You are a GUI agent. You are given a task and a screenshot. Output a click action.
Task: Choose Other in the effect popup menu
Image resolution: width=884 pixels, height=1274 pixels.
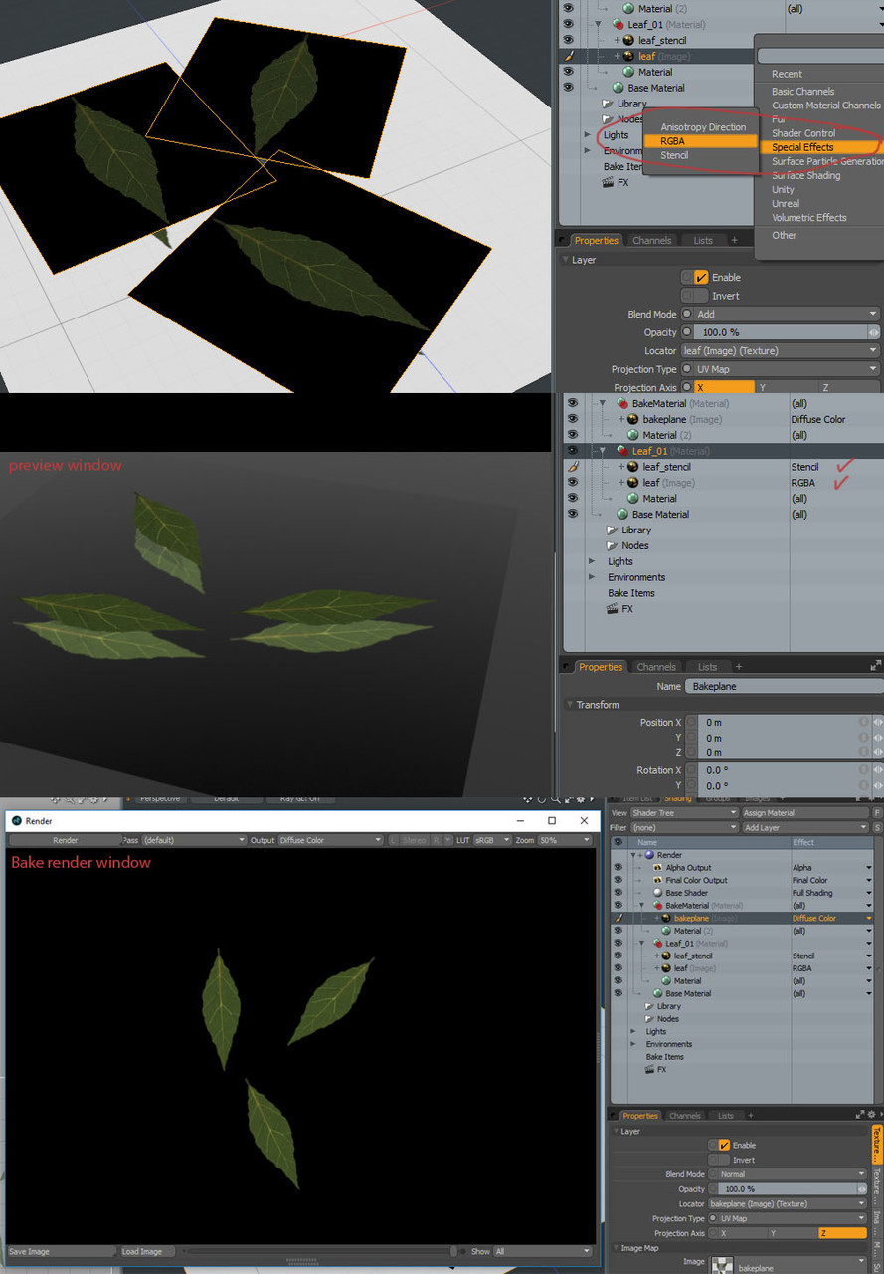click(x=784, y=235)
